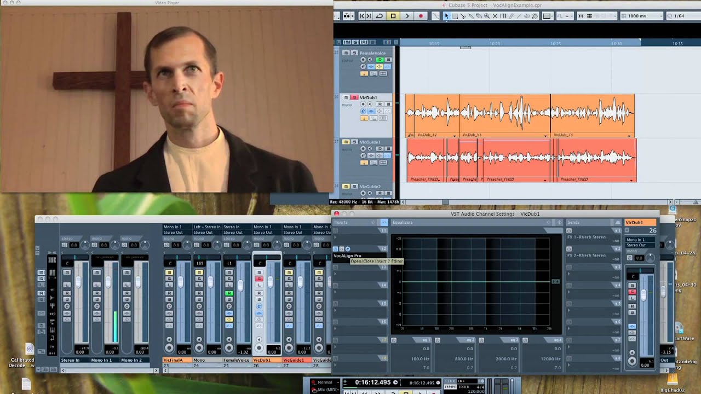Disable Read automation on FemaleVoice track

(x=380, y=60)
